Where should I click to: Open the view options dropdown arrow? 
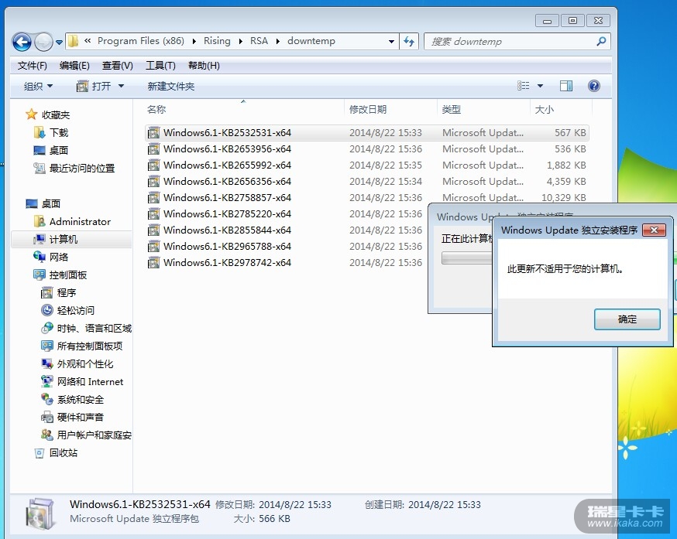tap(540, 86)
